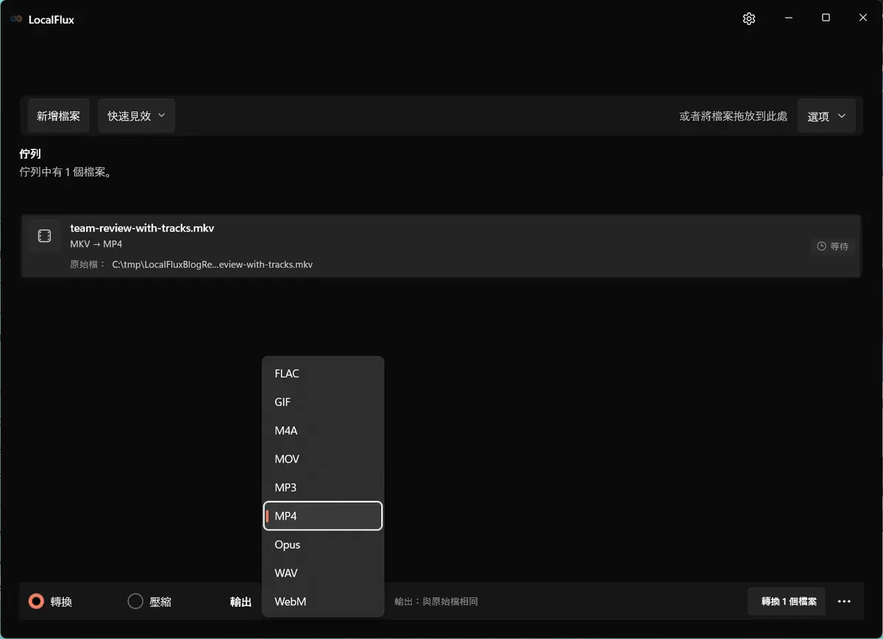The height and width of the screenshot is (639, 883).
Task: Open the three-dots more options menu
Action: (x=844, y=601)
